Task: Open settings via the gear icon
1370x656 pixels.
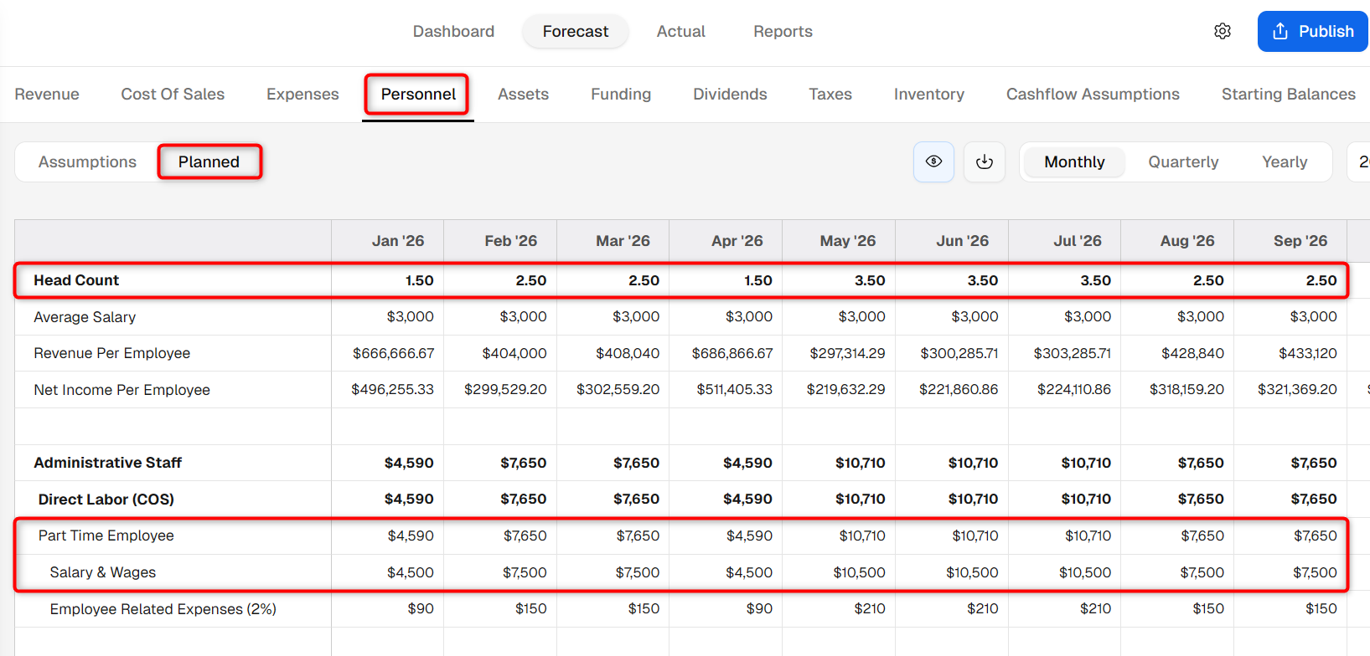Action: point(1223,31)
